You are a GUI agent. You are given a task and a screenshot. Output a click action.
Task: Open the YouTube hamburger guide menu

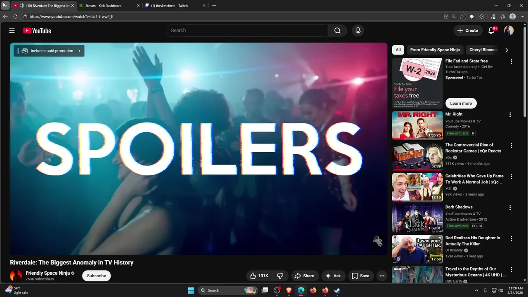(12, 31)
